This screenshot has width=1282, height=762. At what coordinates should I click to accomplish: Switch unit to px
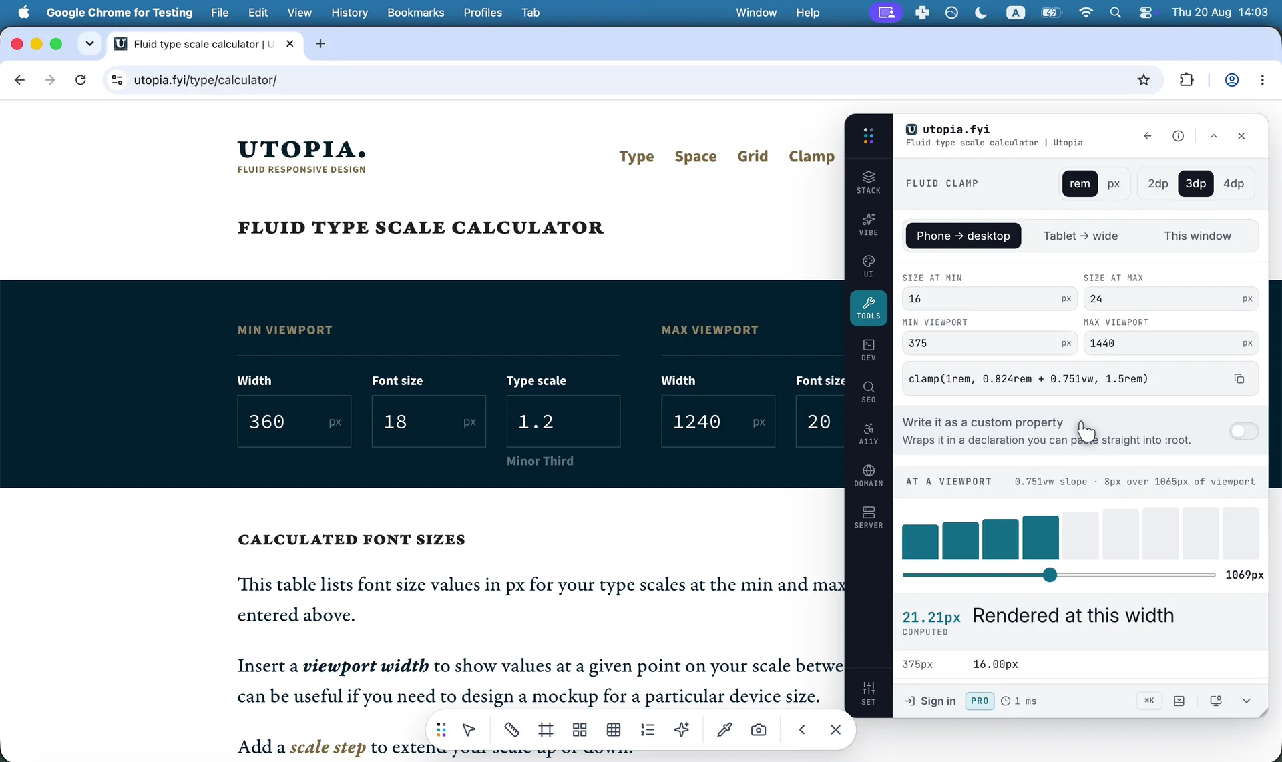coord(1114,183)
